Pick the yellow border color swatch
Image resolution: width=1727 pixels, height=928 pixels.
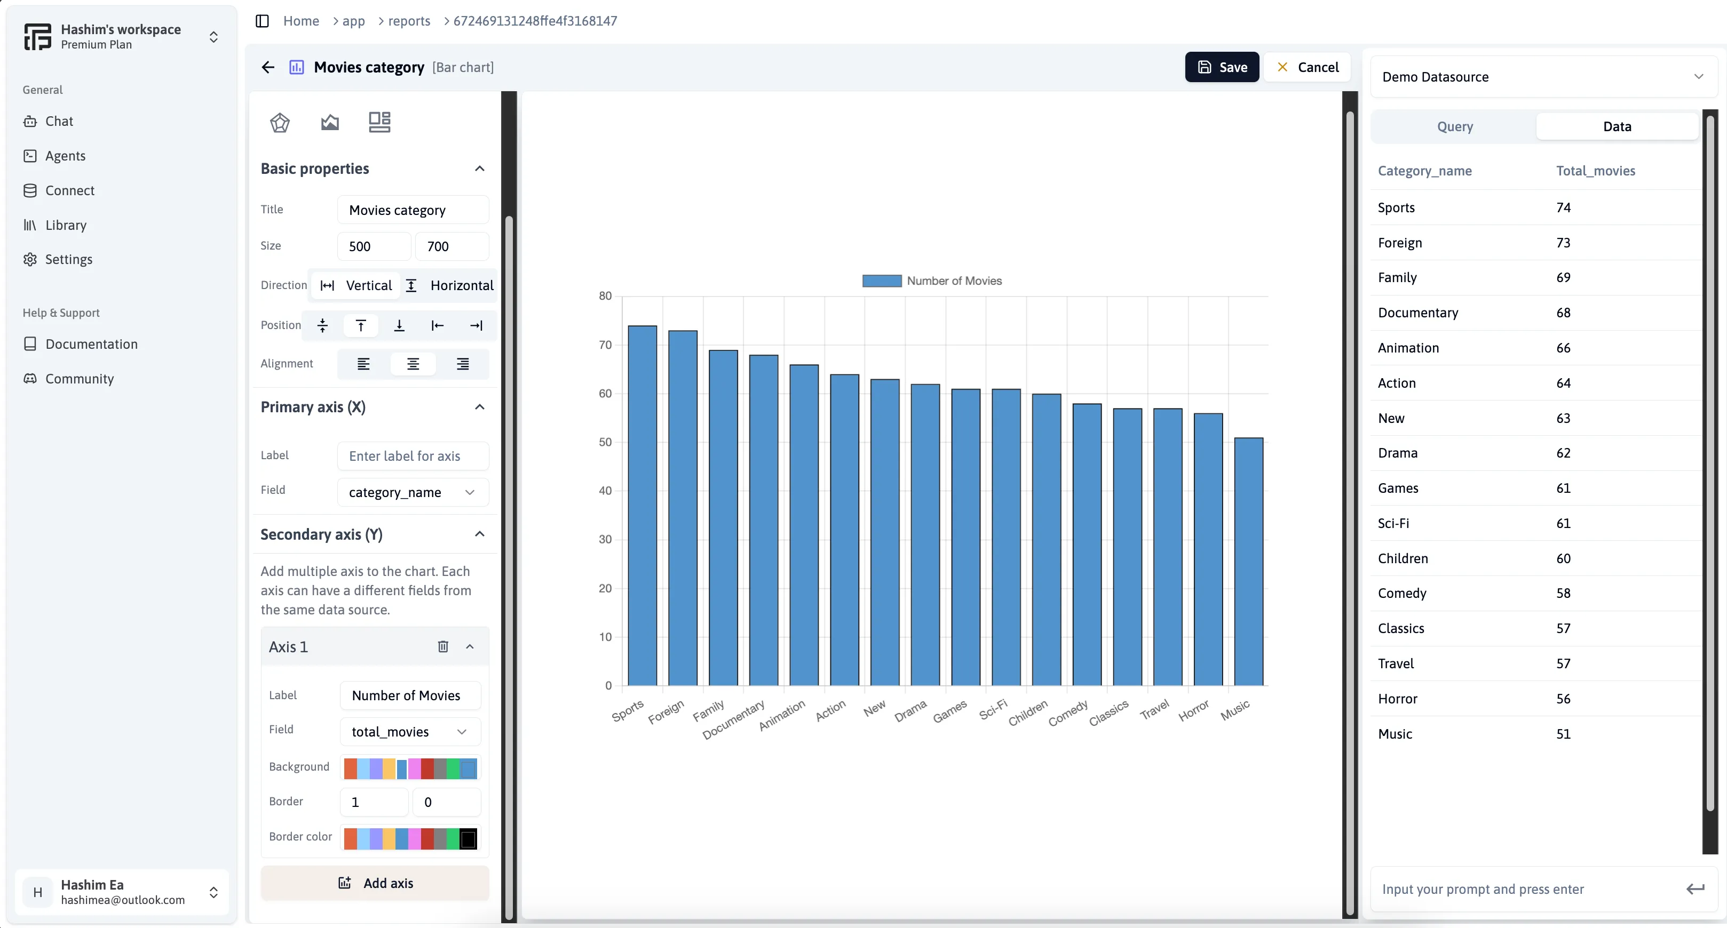389,839
